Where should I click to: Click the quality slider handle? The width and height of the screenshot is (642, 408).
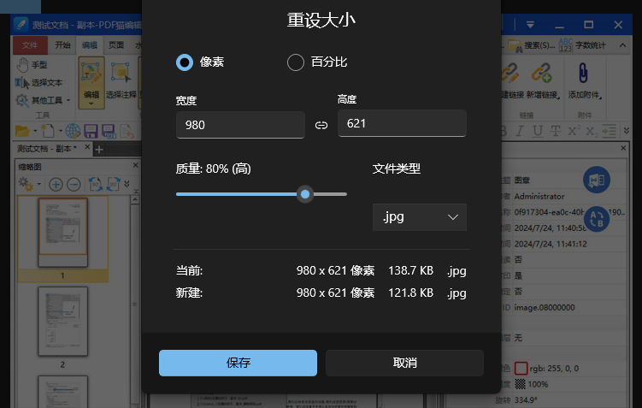305,194
